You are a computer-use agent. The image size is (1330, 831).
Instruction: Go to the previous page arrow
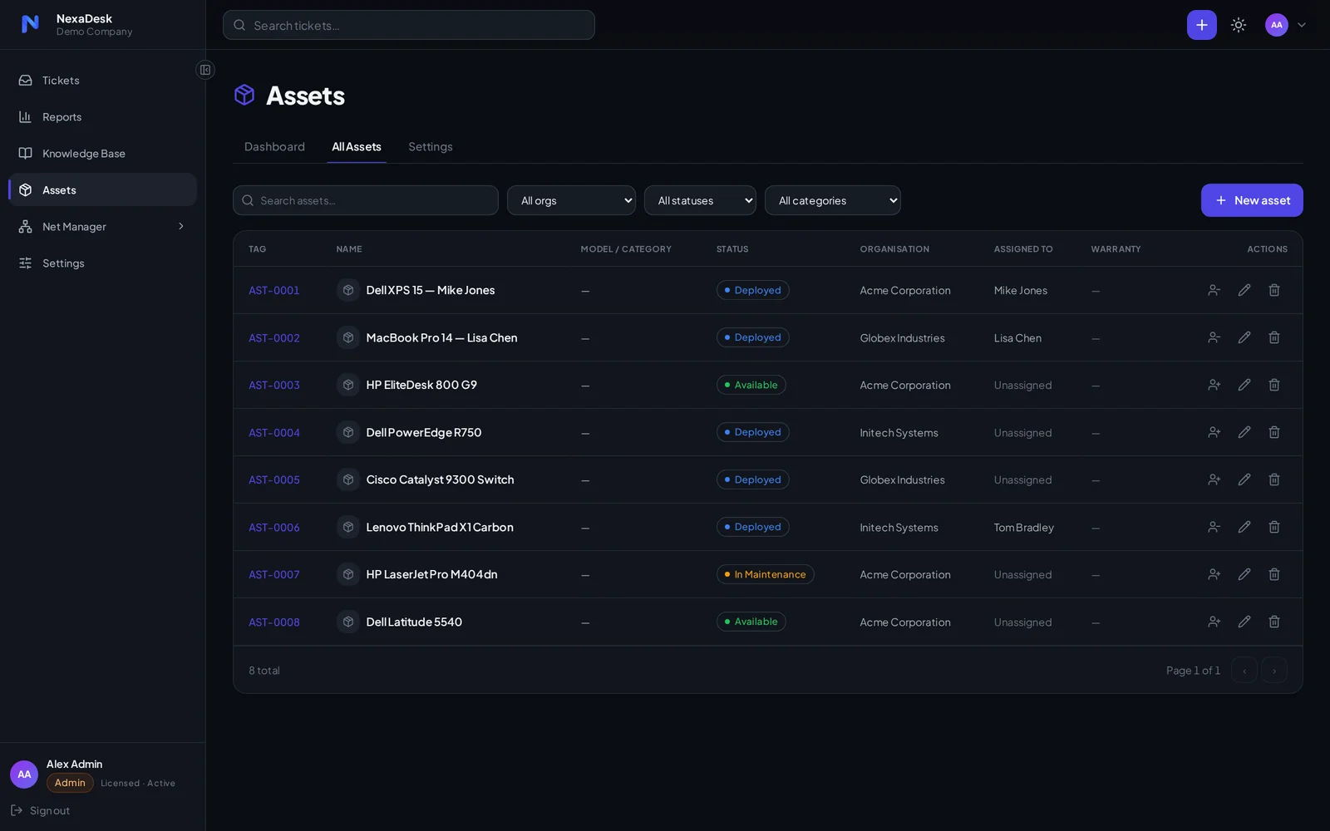tap(1244, 670)
